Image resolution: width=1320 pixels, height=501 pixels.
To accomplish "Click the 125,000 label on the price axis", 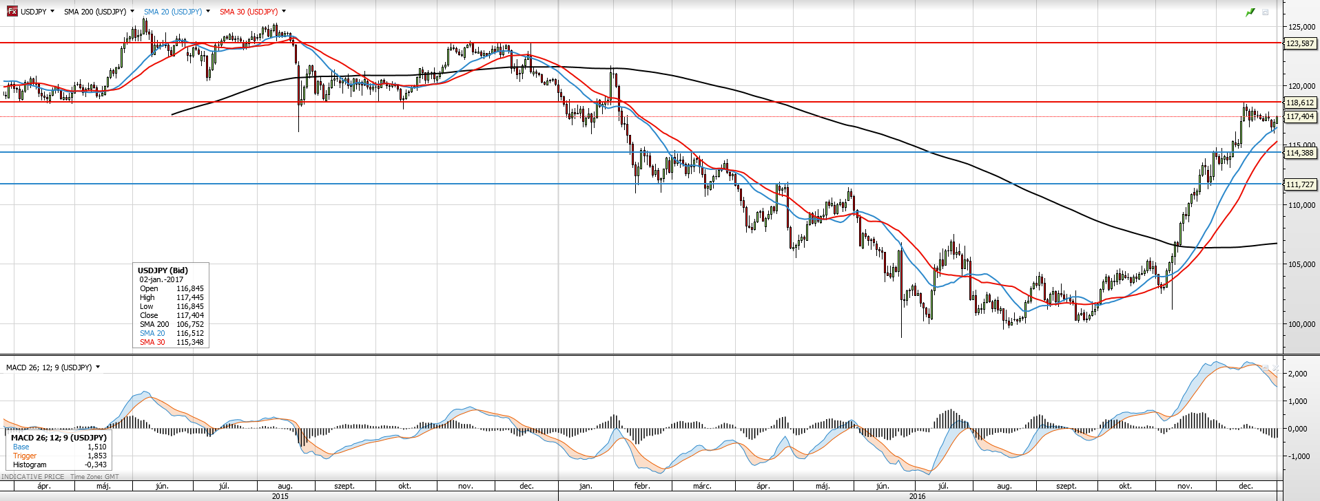I will (1301, 27).
